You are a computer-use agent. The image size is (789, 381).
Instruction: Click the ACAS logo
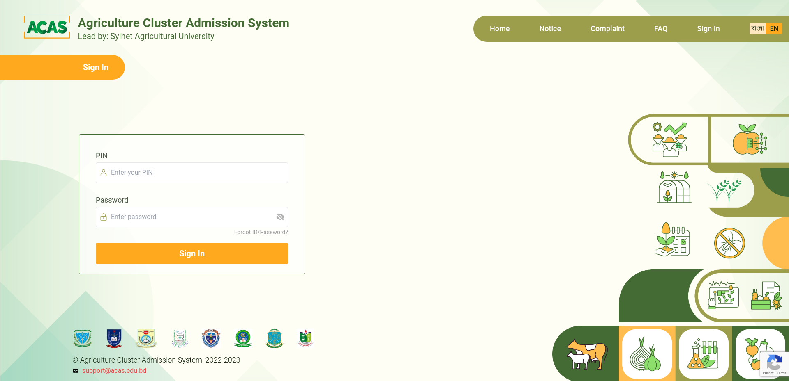tap(47, 27)
